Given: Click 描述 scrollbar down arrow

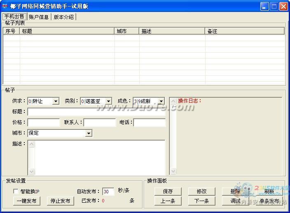Looking at the screenshot, I should point(32,171).
